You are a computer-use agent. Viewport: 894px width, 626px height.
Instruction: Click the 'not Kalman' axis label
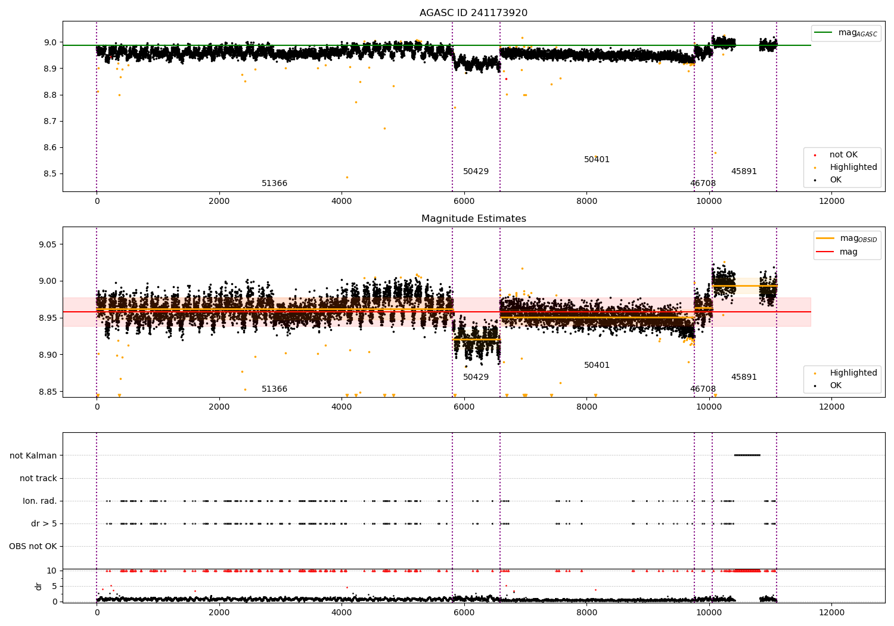[33, 455]
